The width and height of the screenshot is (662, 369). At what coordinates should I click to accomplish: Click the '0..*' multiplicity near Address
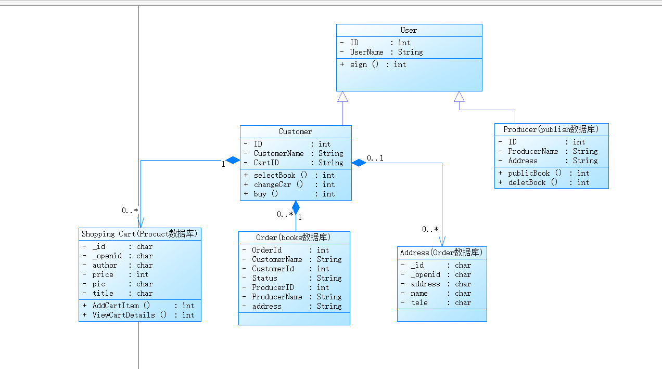430,229
